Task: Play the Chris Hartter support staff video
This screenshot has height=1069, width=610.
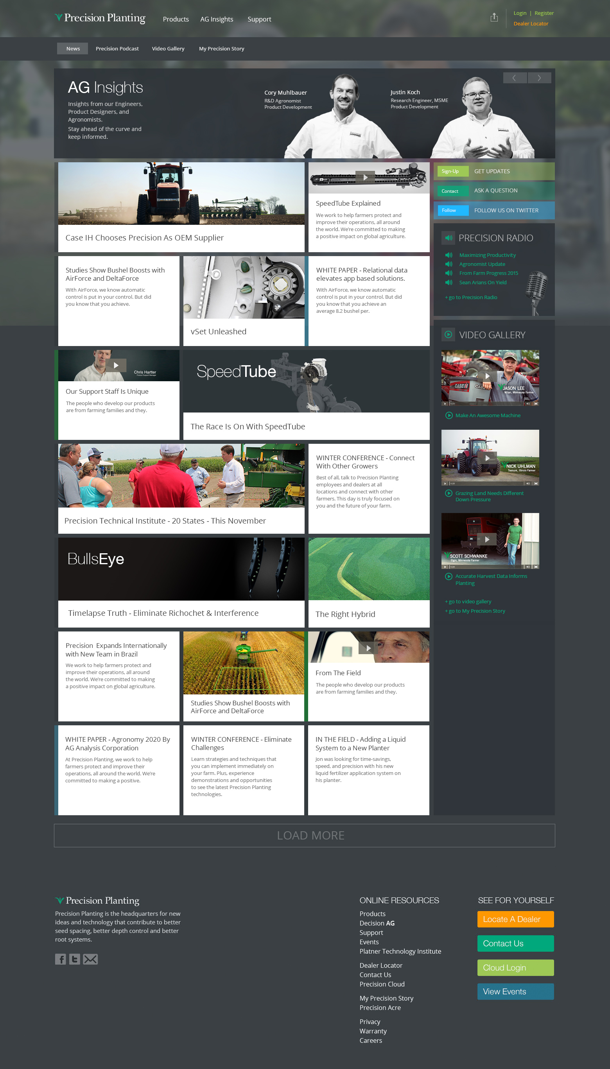Action: click(x=116, y=365)
